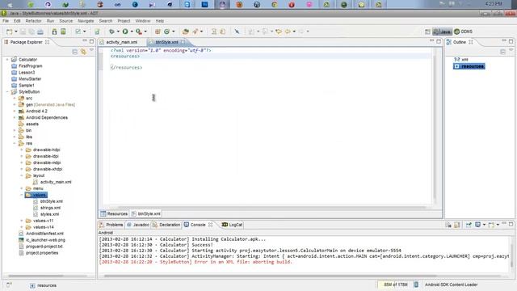Select activity_main.xml under layout folder

[x=56, y=182]
